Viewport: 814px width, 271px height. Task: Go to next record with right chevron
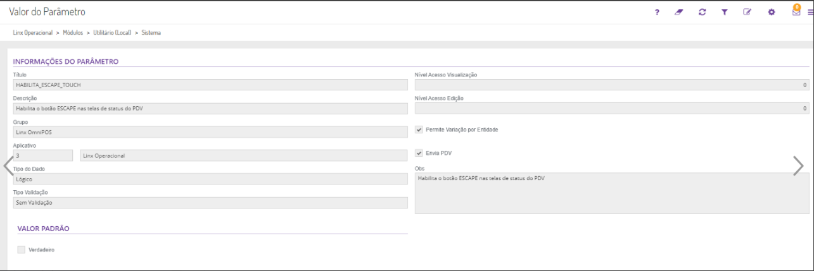(x=798, y=166)
